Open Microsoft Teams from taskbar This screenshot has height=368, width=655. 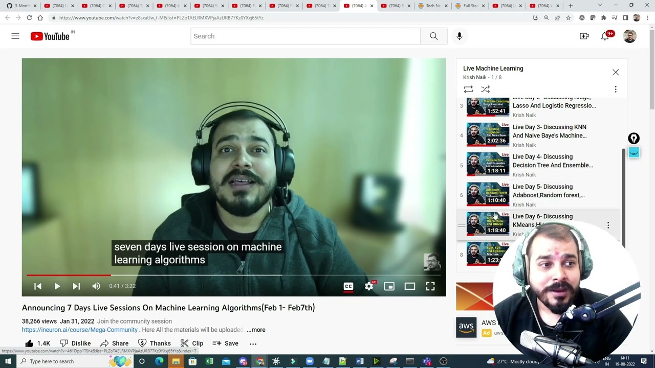point(427,361)
